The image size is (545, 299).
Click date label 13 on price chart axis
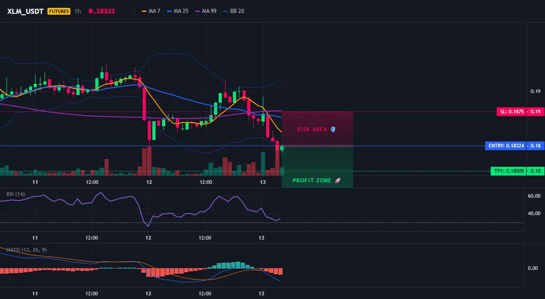[x=263, y=182]
